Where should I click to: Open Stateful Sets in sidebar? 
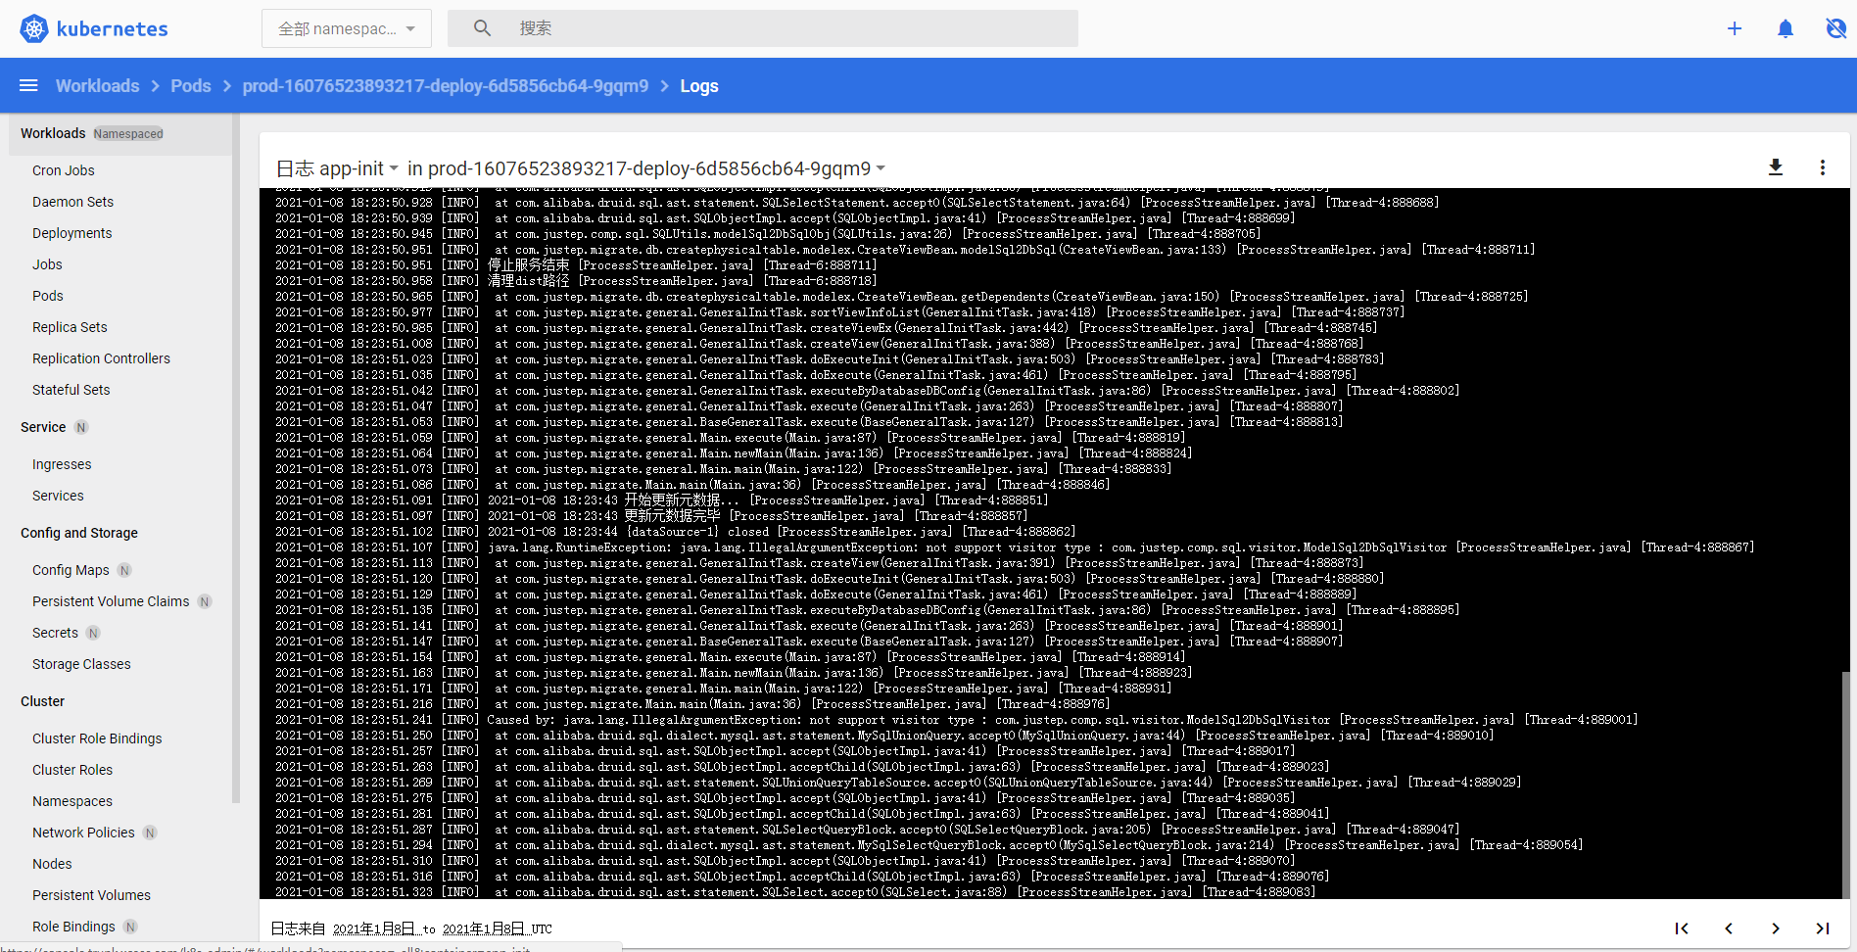coord(71,390)
